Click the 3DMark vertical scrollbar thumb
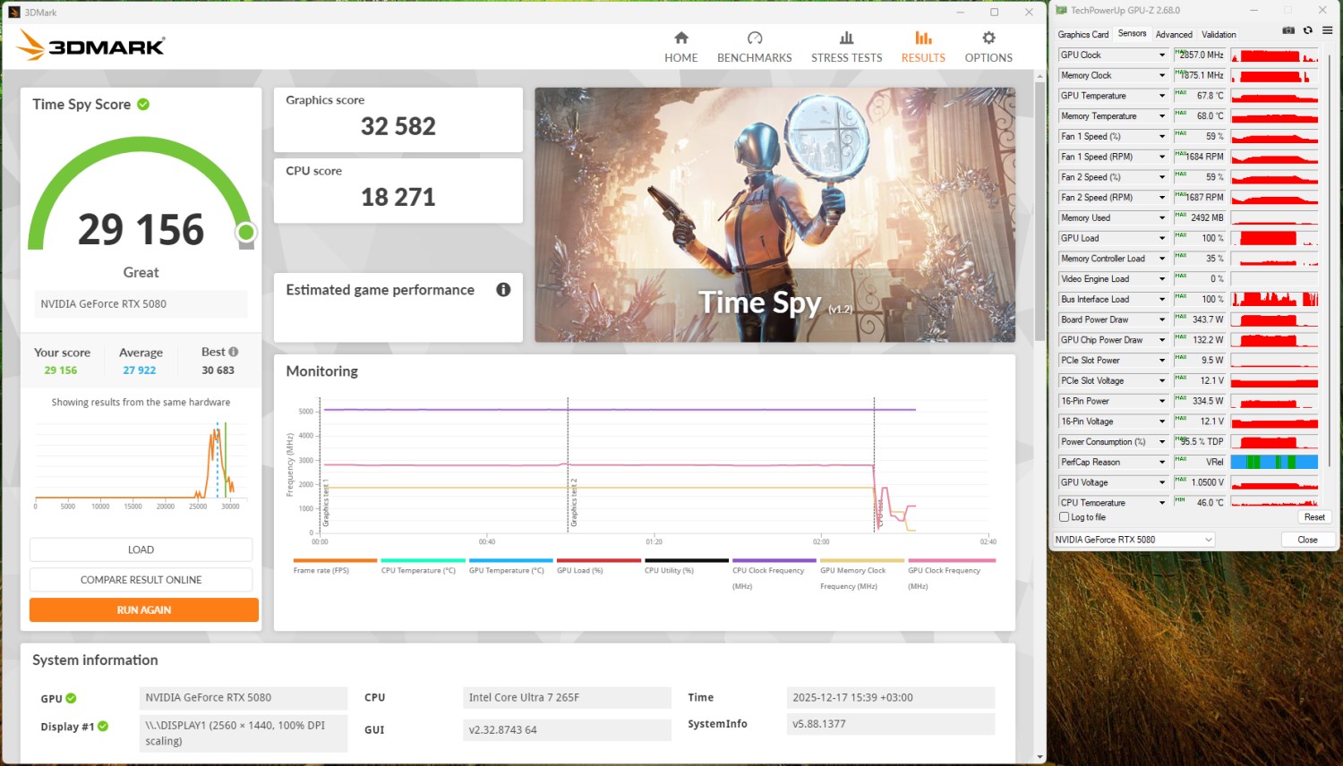The width and height of the screenshot is (1343, 766). tap(1039, 211)
